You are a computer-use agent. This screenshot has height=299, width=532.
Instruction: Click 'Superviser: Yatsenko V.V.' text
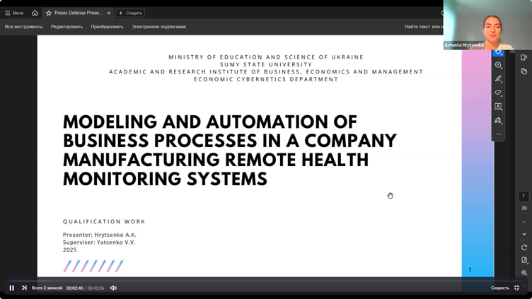99,242
